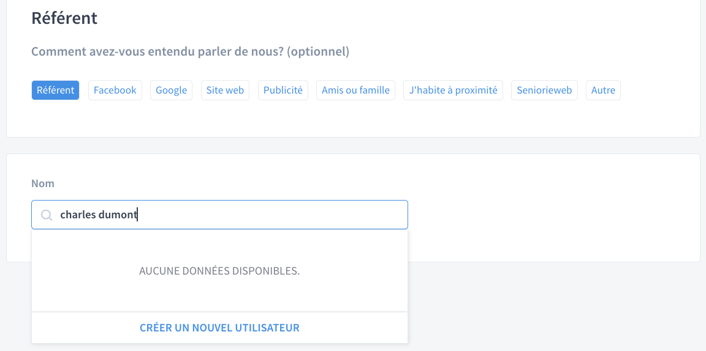The image size is (706, 351).
Task: Click the 'charles dumont' typed text
Action: click(x=99, y=215)
